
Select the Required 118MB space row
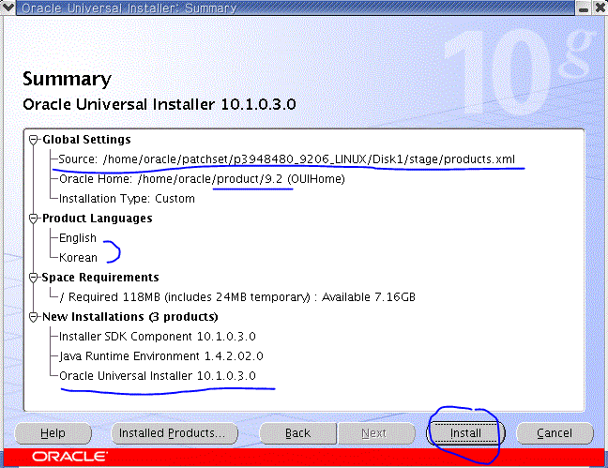point(237,297)
